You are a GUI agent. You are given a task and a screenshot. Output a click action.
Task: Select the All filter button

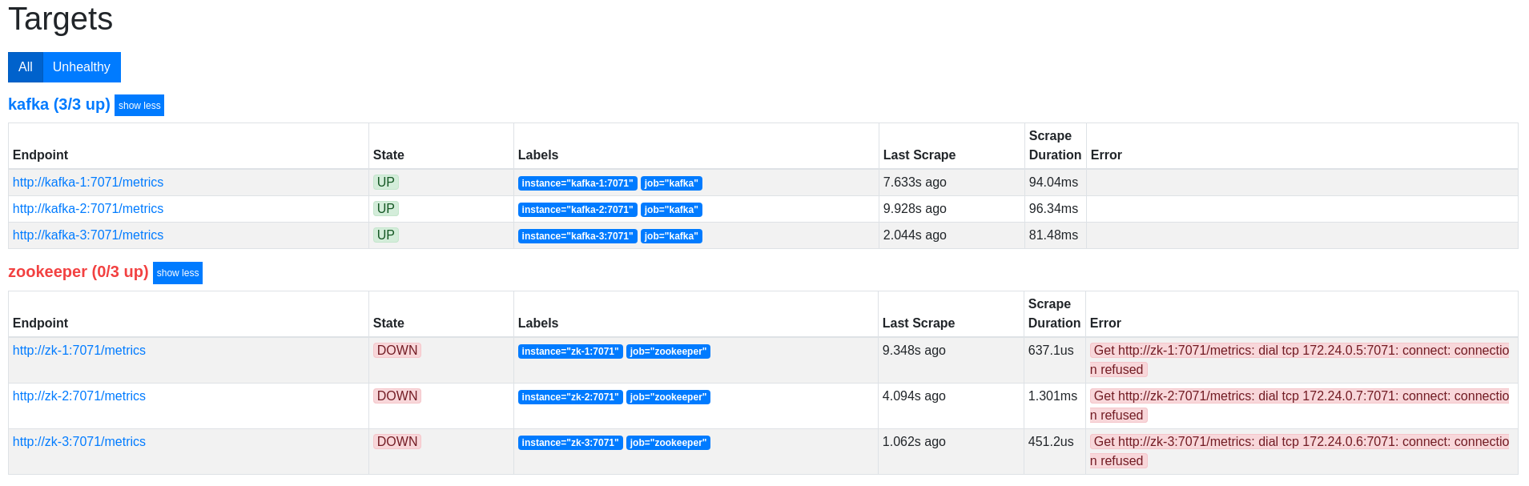[26, 67]
